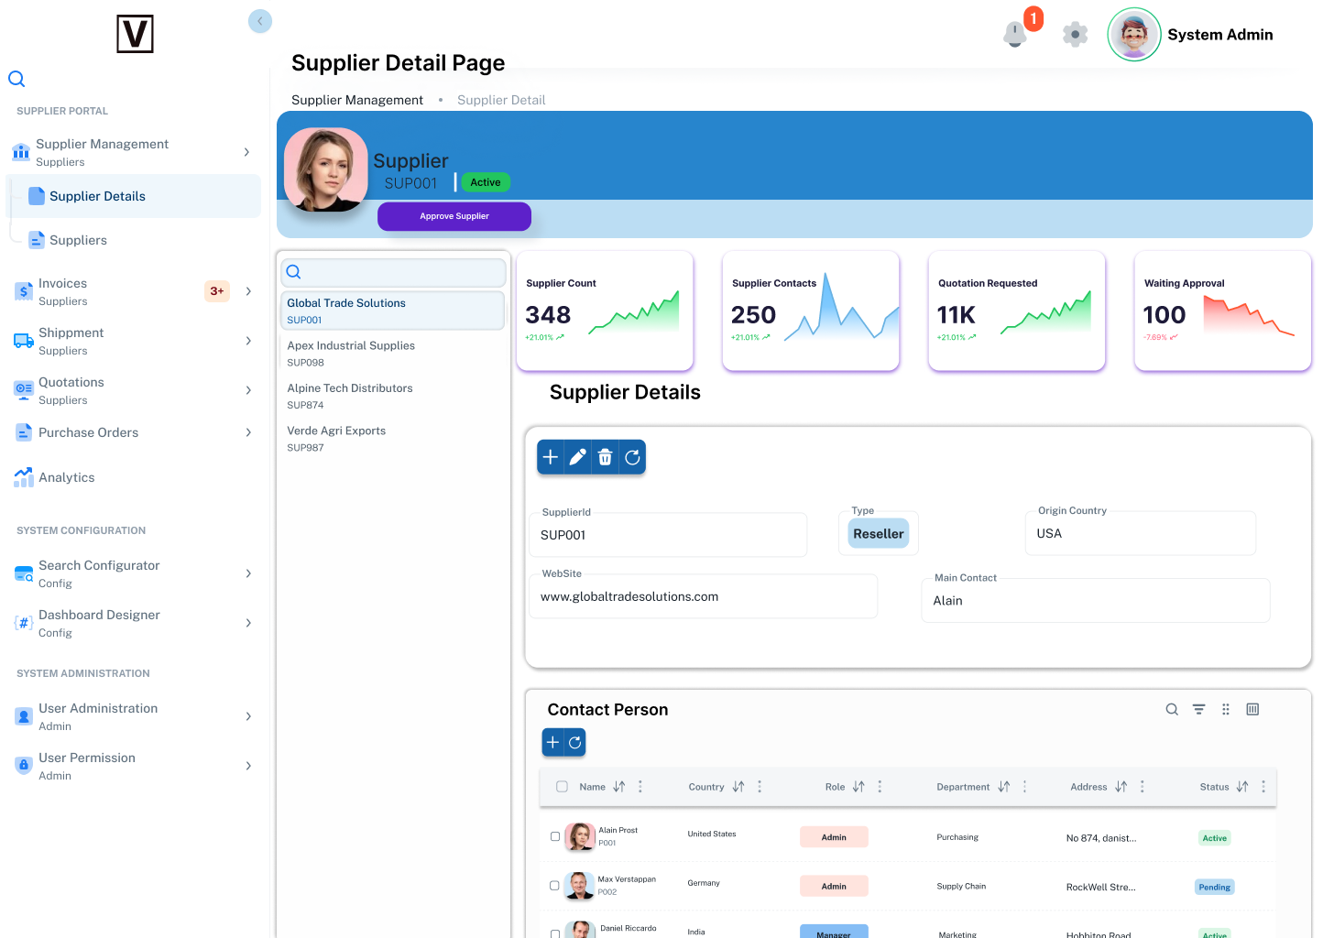Expand the Invoices menu chevron
1323x938 pixels.
248,291
